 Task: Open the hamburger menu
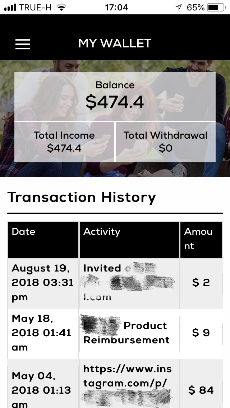pyautogui.click(x=23, y=44)
